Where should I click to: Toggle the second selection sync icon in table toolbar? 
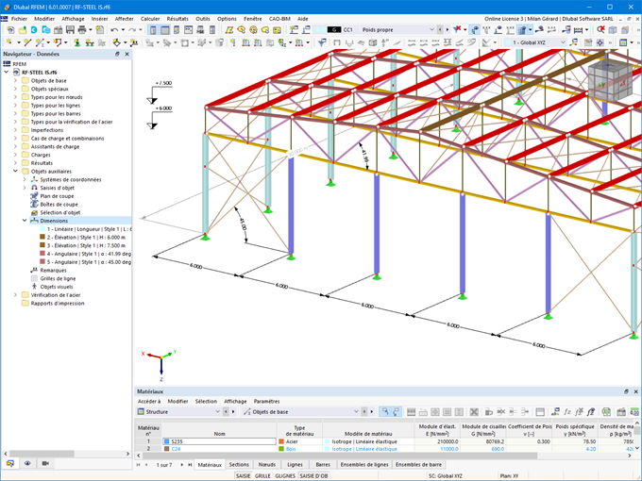(396, 412)
